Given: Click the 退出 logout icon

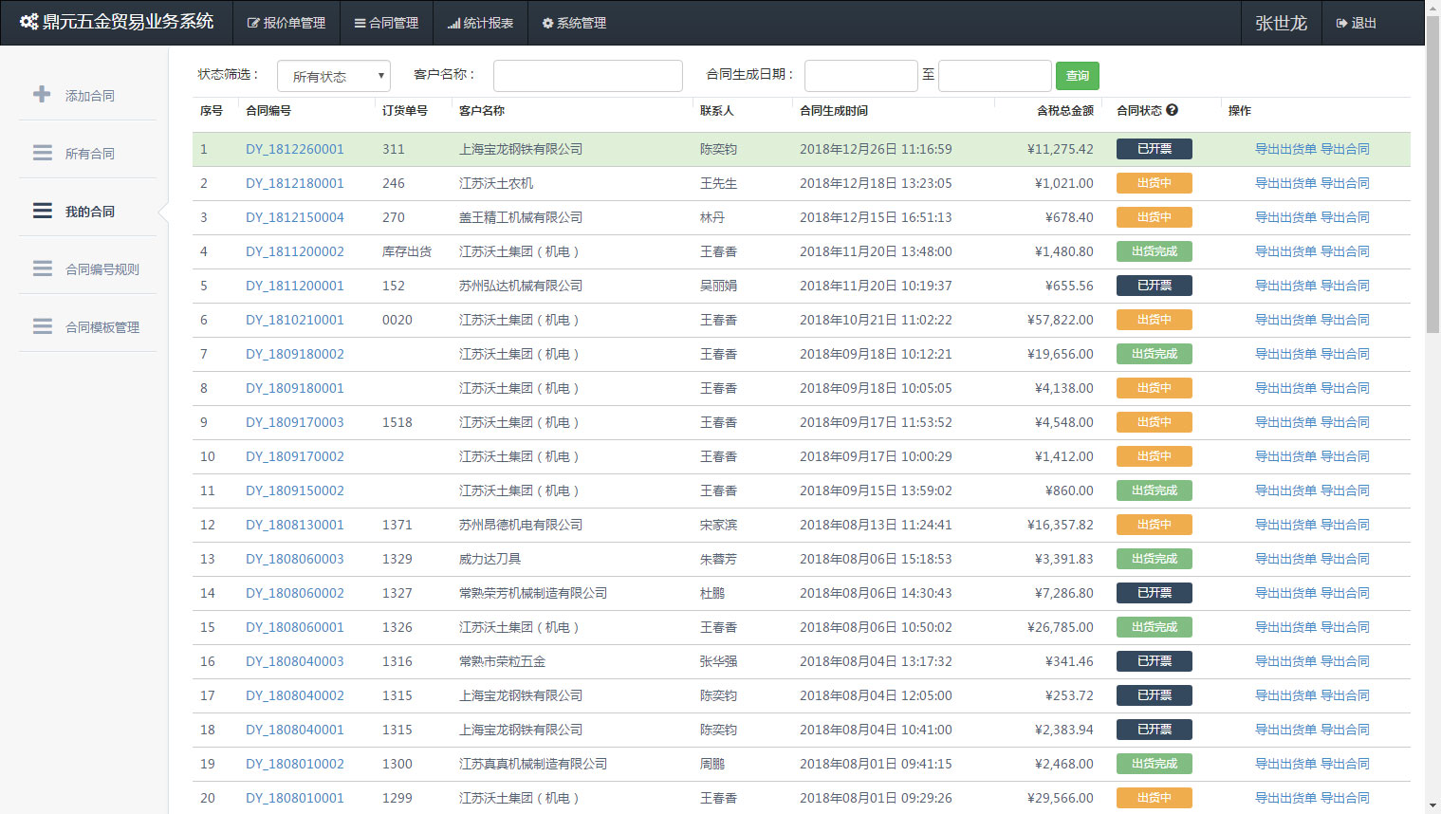Looking at the screenshot, I should coord(1341,23).
